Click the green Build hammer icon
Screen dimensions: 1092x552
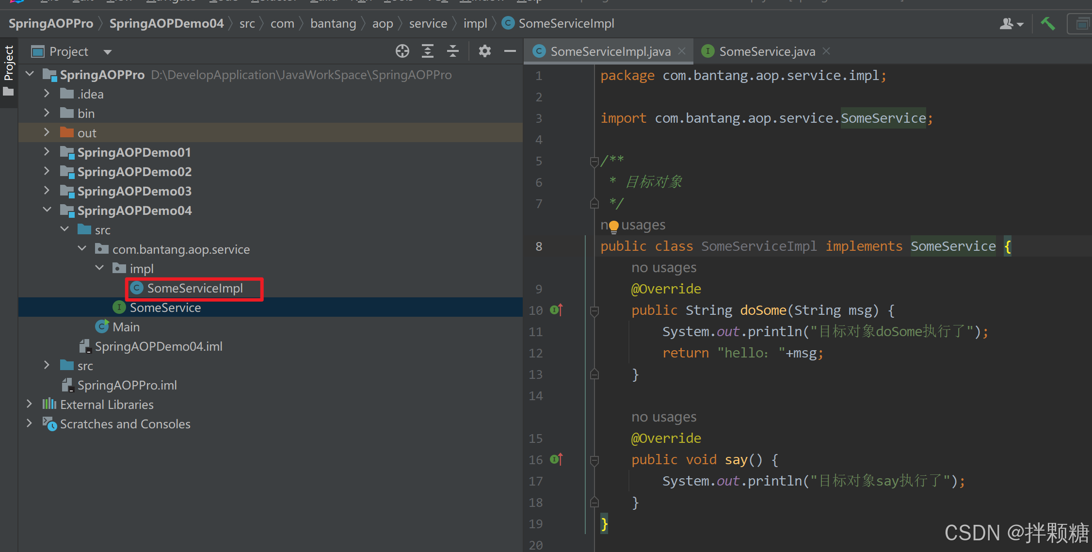coord(1047,23)
